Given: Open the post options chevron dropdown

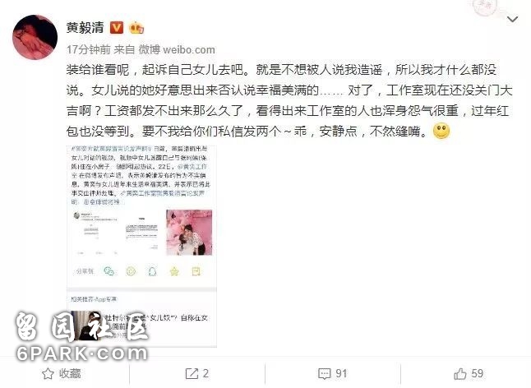Looking at the screenshot, I should [x=512, y=19].
